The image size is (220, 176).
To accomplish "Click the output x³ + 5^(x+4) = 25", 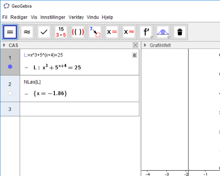I will 57,67.
